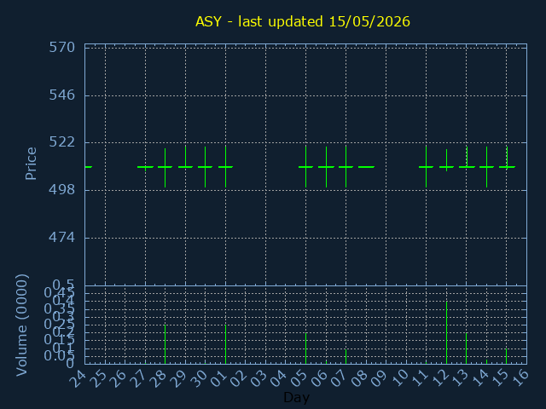Click the Day axis title

click(x=296, y=397)
